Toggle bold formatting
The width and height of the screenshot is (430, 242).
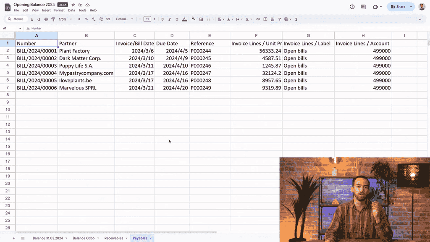point(163,19)
